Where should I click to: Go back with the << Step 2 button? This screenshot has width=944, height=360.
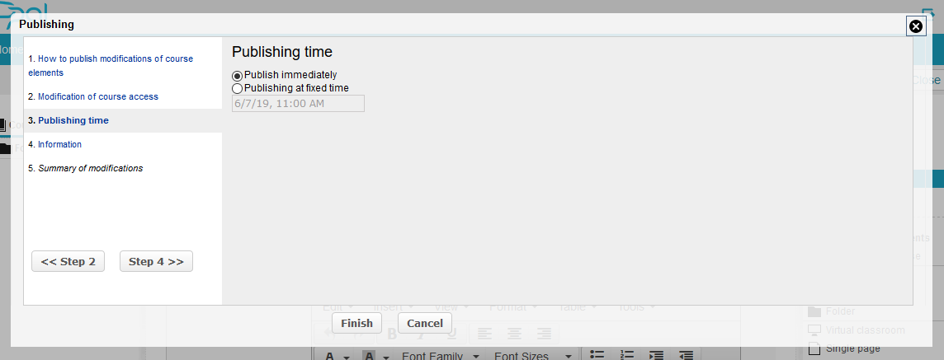[x=68, y=261]
